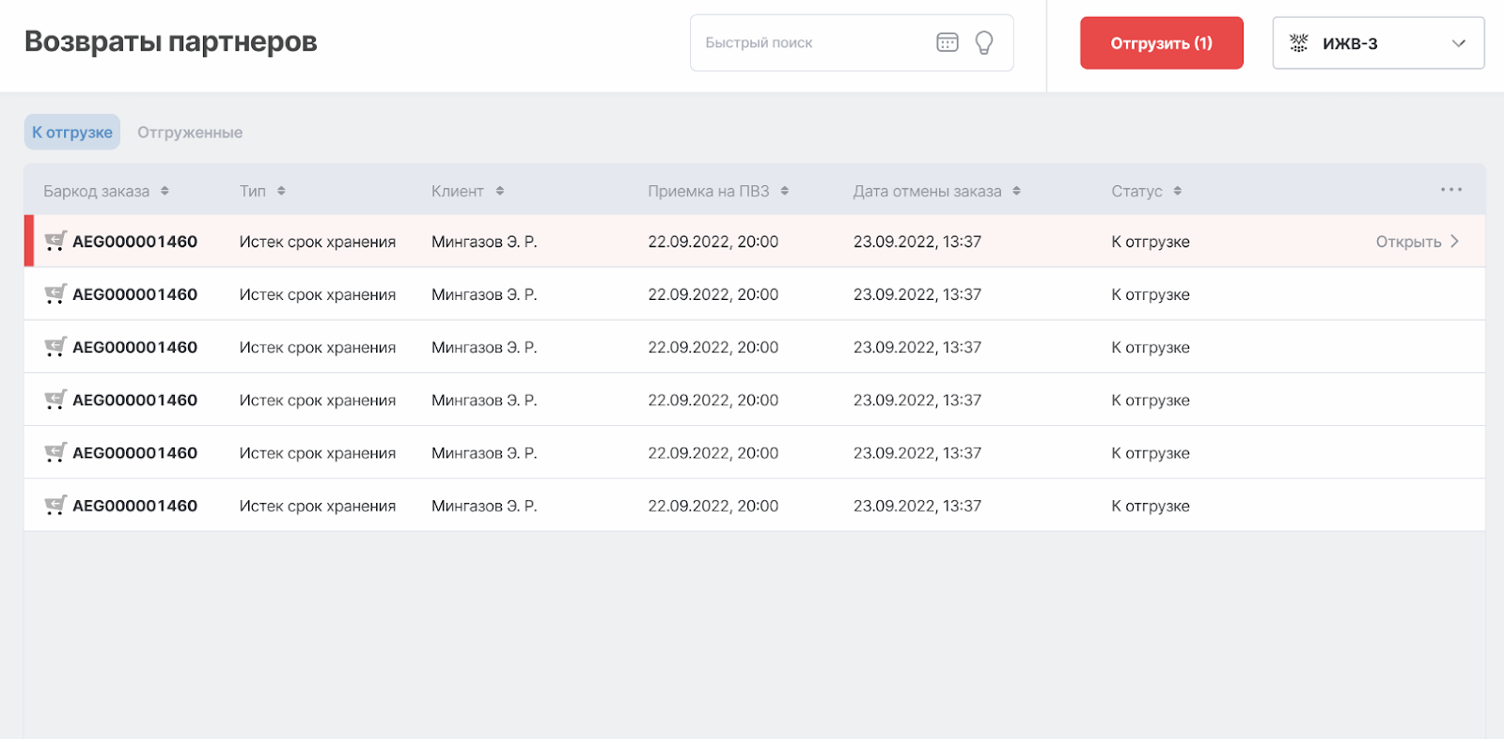Sort table by Тип column arrows
1504x739 pixels.
pyautogui.click(x=281, y=191)
